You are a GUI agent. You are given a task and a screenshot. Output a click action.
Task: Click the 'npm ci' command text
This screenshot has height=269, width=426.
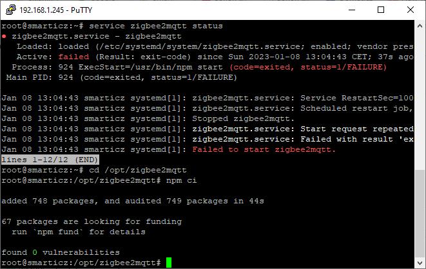[x=181, y=180]
